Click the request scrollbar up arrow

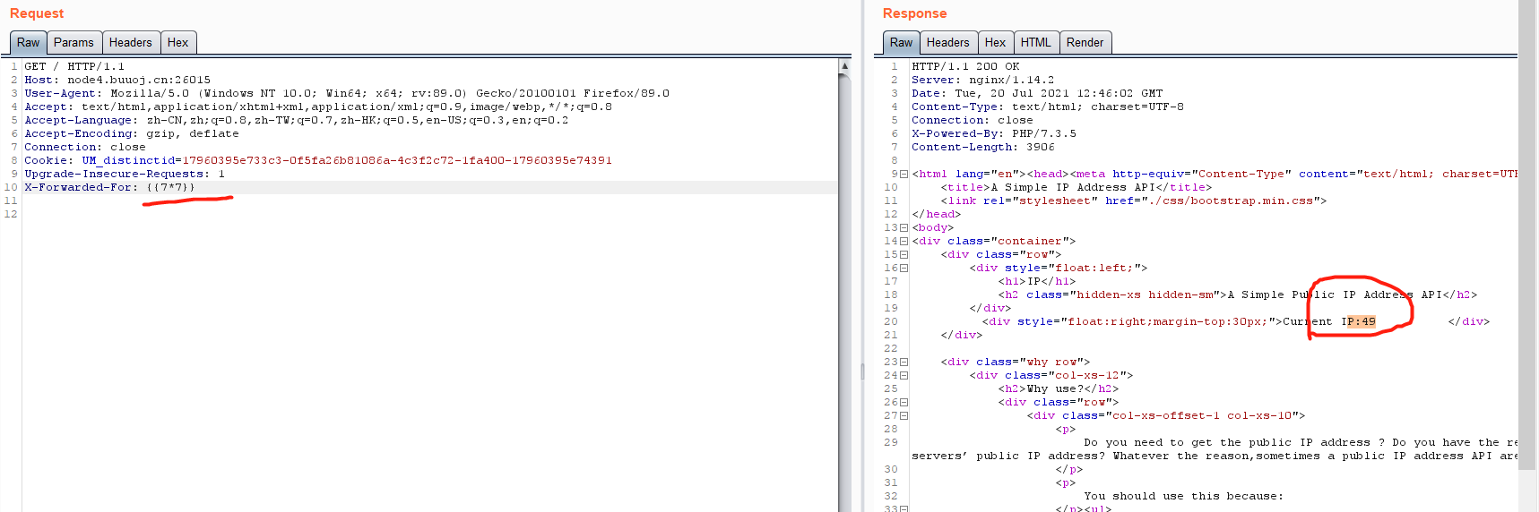coord(844,66)
